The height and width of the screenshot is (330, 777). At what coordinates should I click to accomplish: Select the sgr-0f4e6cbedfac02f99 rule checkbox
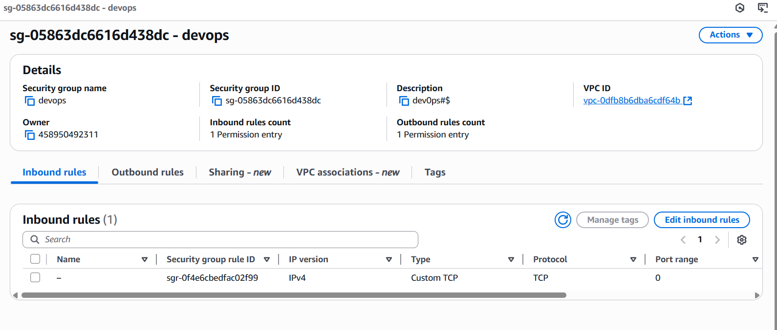pyautogui.click(x=35, y=277)
